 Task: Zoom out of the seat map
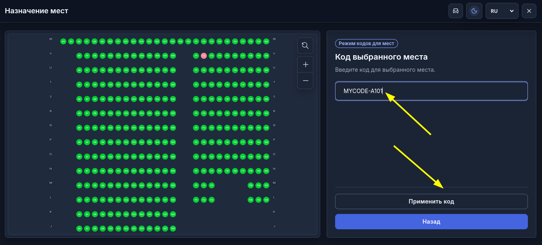point(305,81)
